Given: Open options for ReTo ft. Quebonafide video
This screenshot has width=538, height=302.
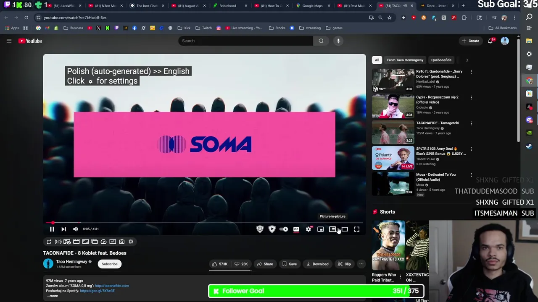Looking at the screenshot, I should [471, 72].
